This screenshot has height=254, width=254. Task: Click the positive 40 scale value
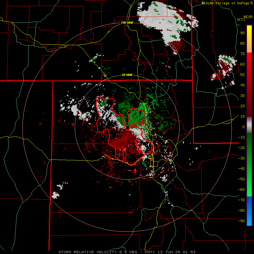[x=242, y=85]
